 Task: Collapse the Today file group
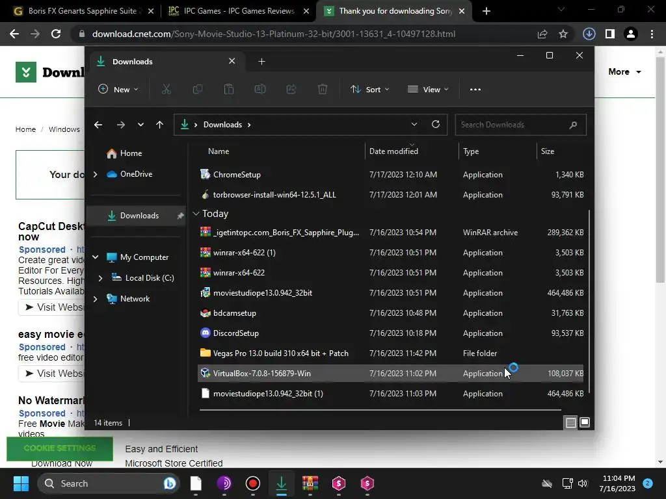(x=196, y=214)
